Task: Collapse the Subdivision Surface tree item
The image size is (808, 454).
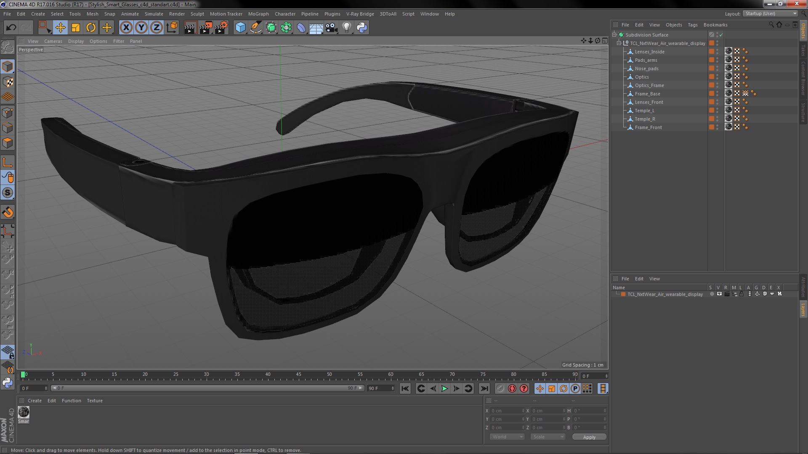Action: point(614,35)
